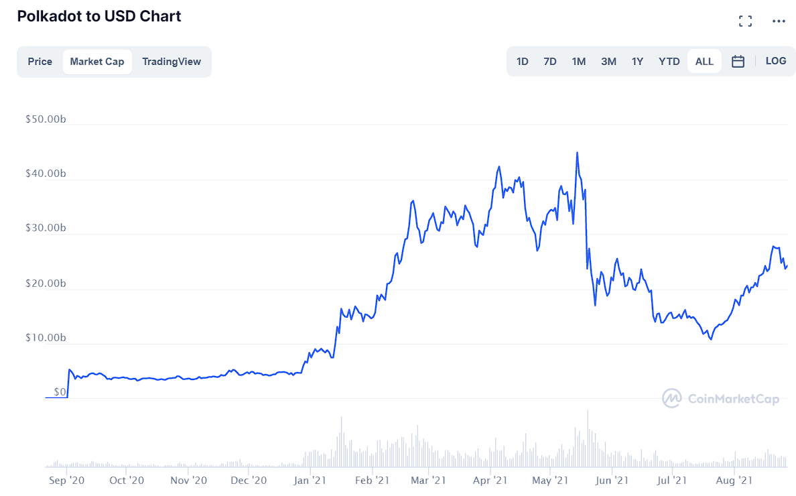The image size is (796, 496).
Task: Click the Jan '21 timeline label
Action: tap(310, 481)
